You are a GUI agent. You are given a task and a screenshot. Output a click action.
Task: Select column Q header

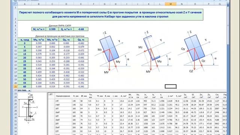[x=220, y=4]
